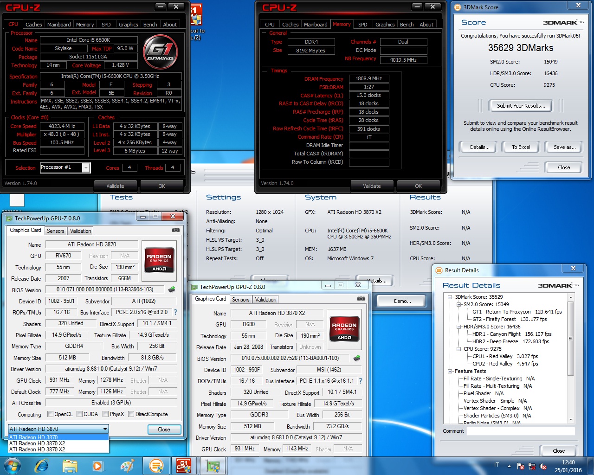Click Bus Interface question mark in HD 3870 X2 window
The width and height of the screenshot is (594, 475).
click(361, 381)
